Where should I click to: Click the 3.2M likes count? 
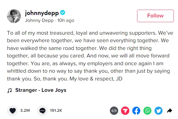coord(25,111)
